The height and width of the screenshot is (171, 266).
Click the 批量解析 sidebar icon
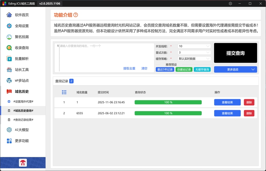pos(9,59)
